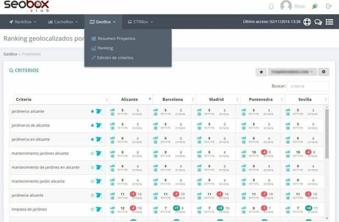This screenshot has width=339, height=222.
Task: Collapse the GeoBox dropdown menu
Action: pyautogui.click(x=103, y=22)
